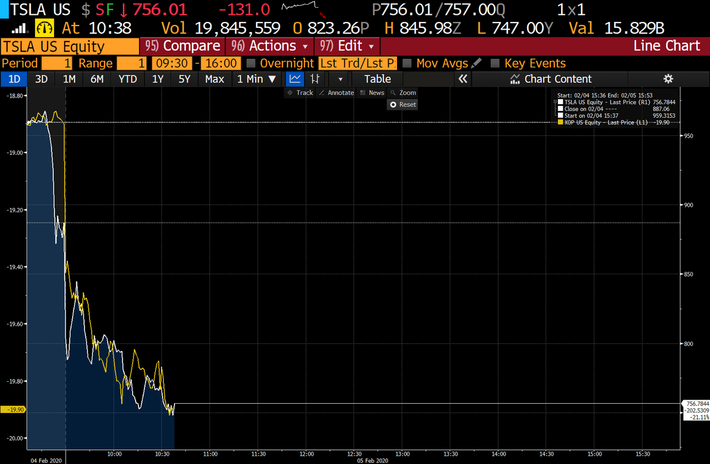Select the line chart type icon
Viewport: 710px width, 464px height.
pyautogui.click(x=295, y=79)
